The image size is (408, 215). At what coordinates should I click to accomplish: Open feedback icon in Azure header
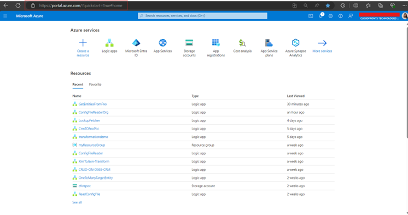click(351, 16)
